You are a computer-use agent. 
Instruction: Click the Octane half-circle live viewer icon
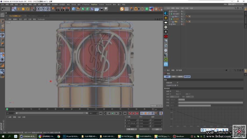[166, 13]
